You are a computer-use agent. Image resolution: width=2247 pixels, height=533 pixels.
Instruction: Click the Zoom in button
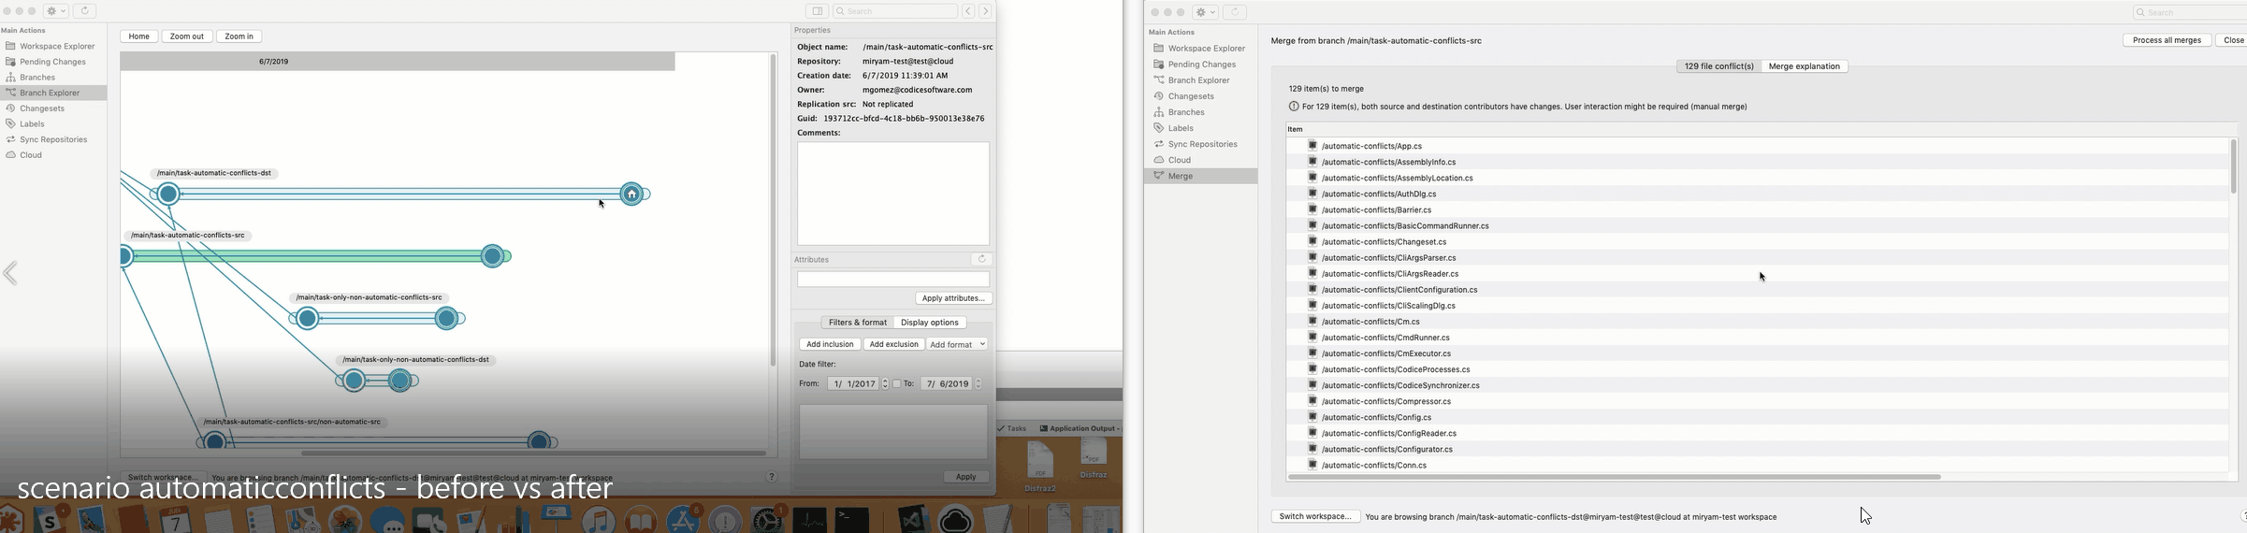coord(239,36)
